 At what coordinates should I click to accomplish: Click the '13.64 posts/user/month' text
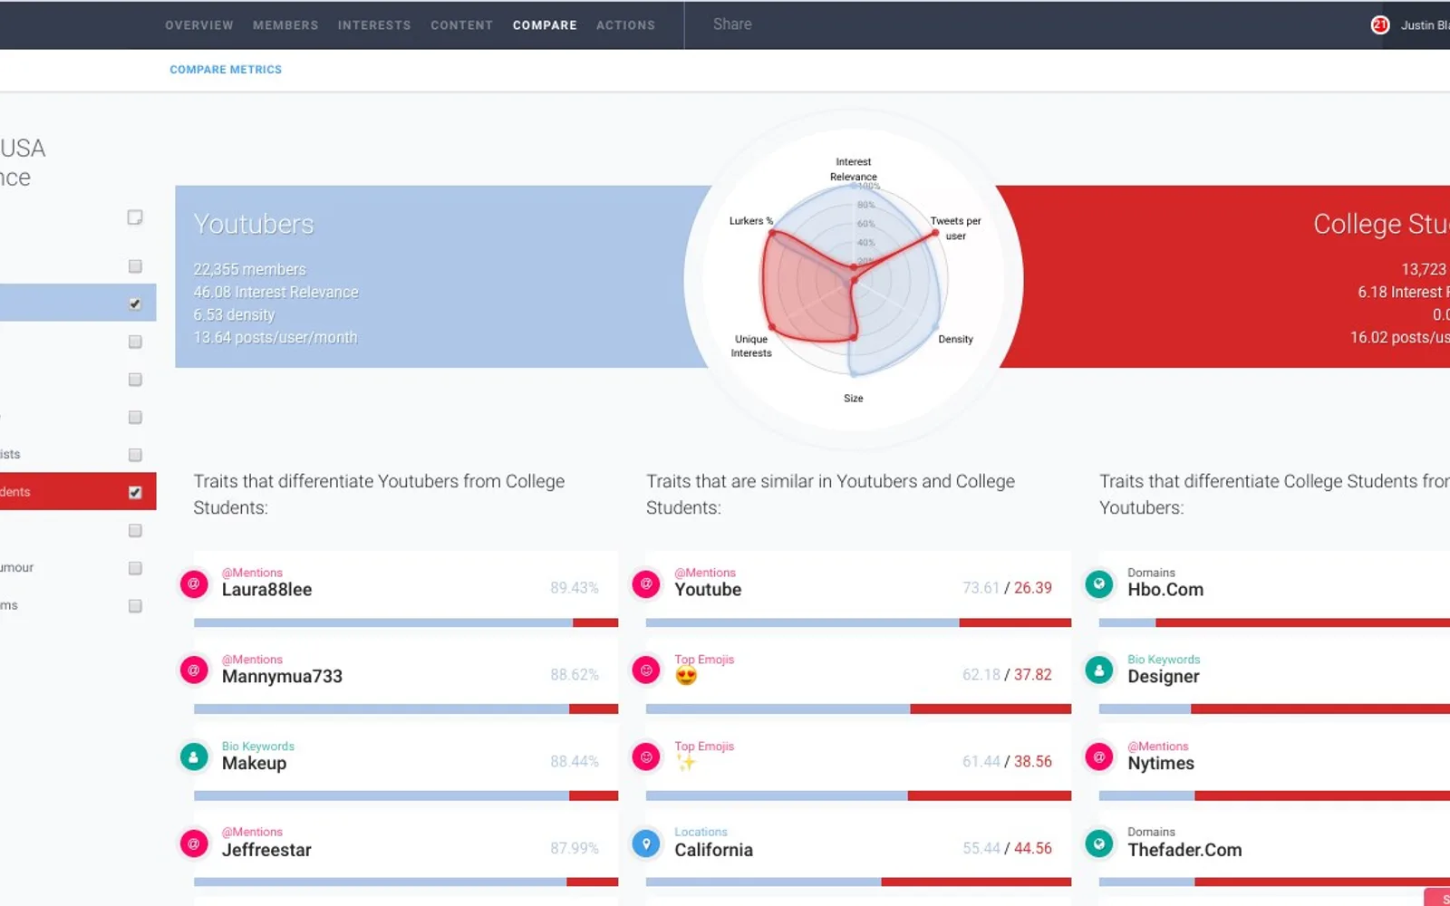(275, 337)
